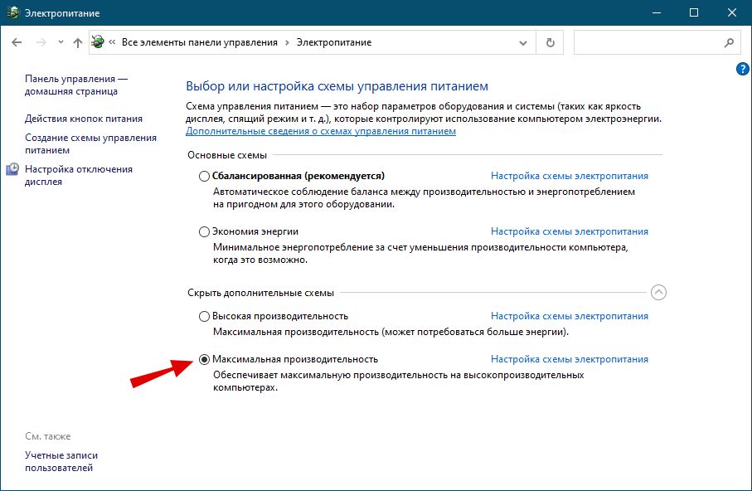Click the Control Panel icon in address bar
The image size is (752, 491).
99,42
